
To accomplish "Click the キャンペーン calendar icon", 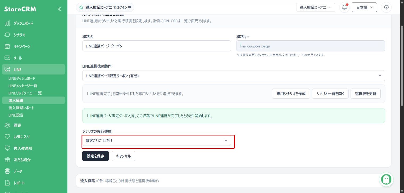I will tap(7, 46).
